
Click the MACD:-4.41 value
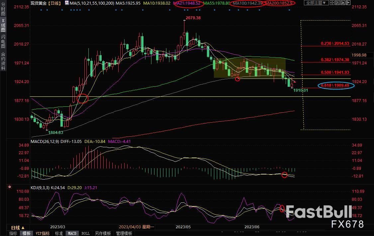(119, 142)
